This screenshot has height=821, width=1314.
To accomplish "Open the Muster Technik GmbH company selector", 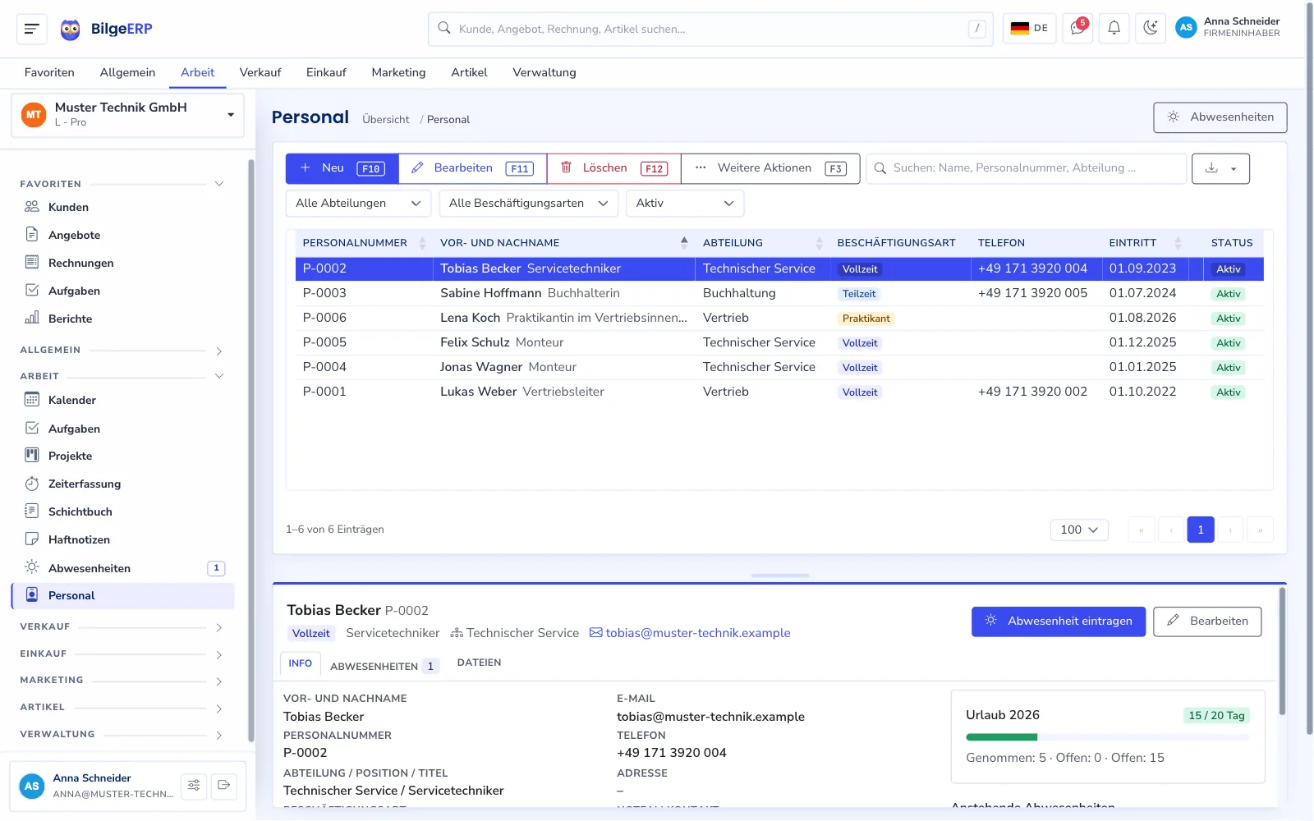I will (x=128, y=115).
